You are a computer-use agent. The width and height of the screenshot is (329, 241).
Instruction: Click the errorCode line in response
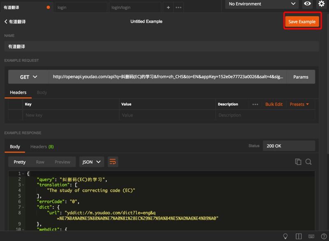point(58,202)
